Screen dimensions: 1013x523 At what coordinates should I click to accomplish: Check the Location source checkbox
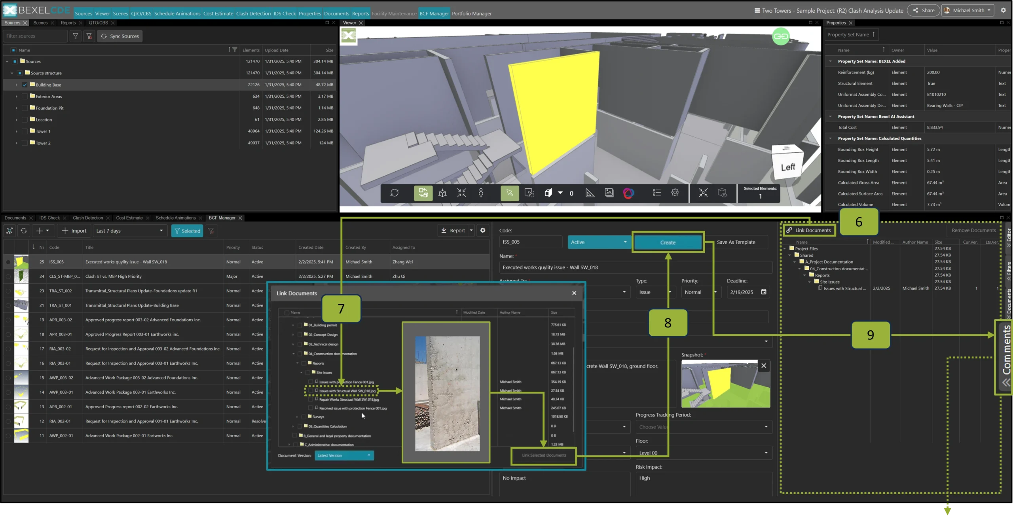point(25,119)
